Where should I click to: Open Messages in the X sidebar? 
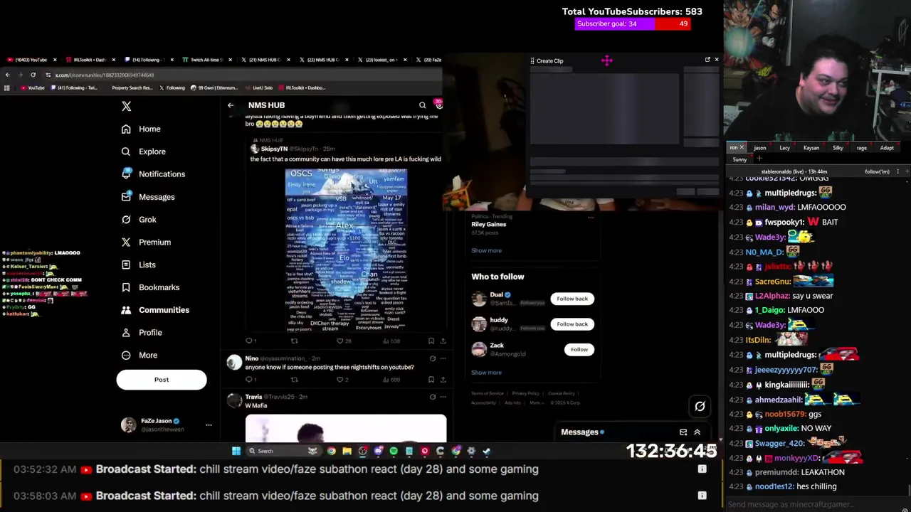tap(148, 197)
